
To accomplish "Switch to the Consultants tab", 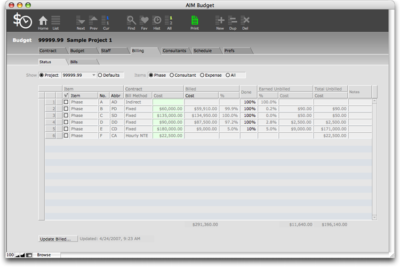I will point(174,51).
